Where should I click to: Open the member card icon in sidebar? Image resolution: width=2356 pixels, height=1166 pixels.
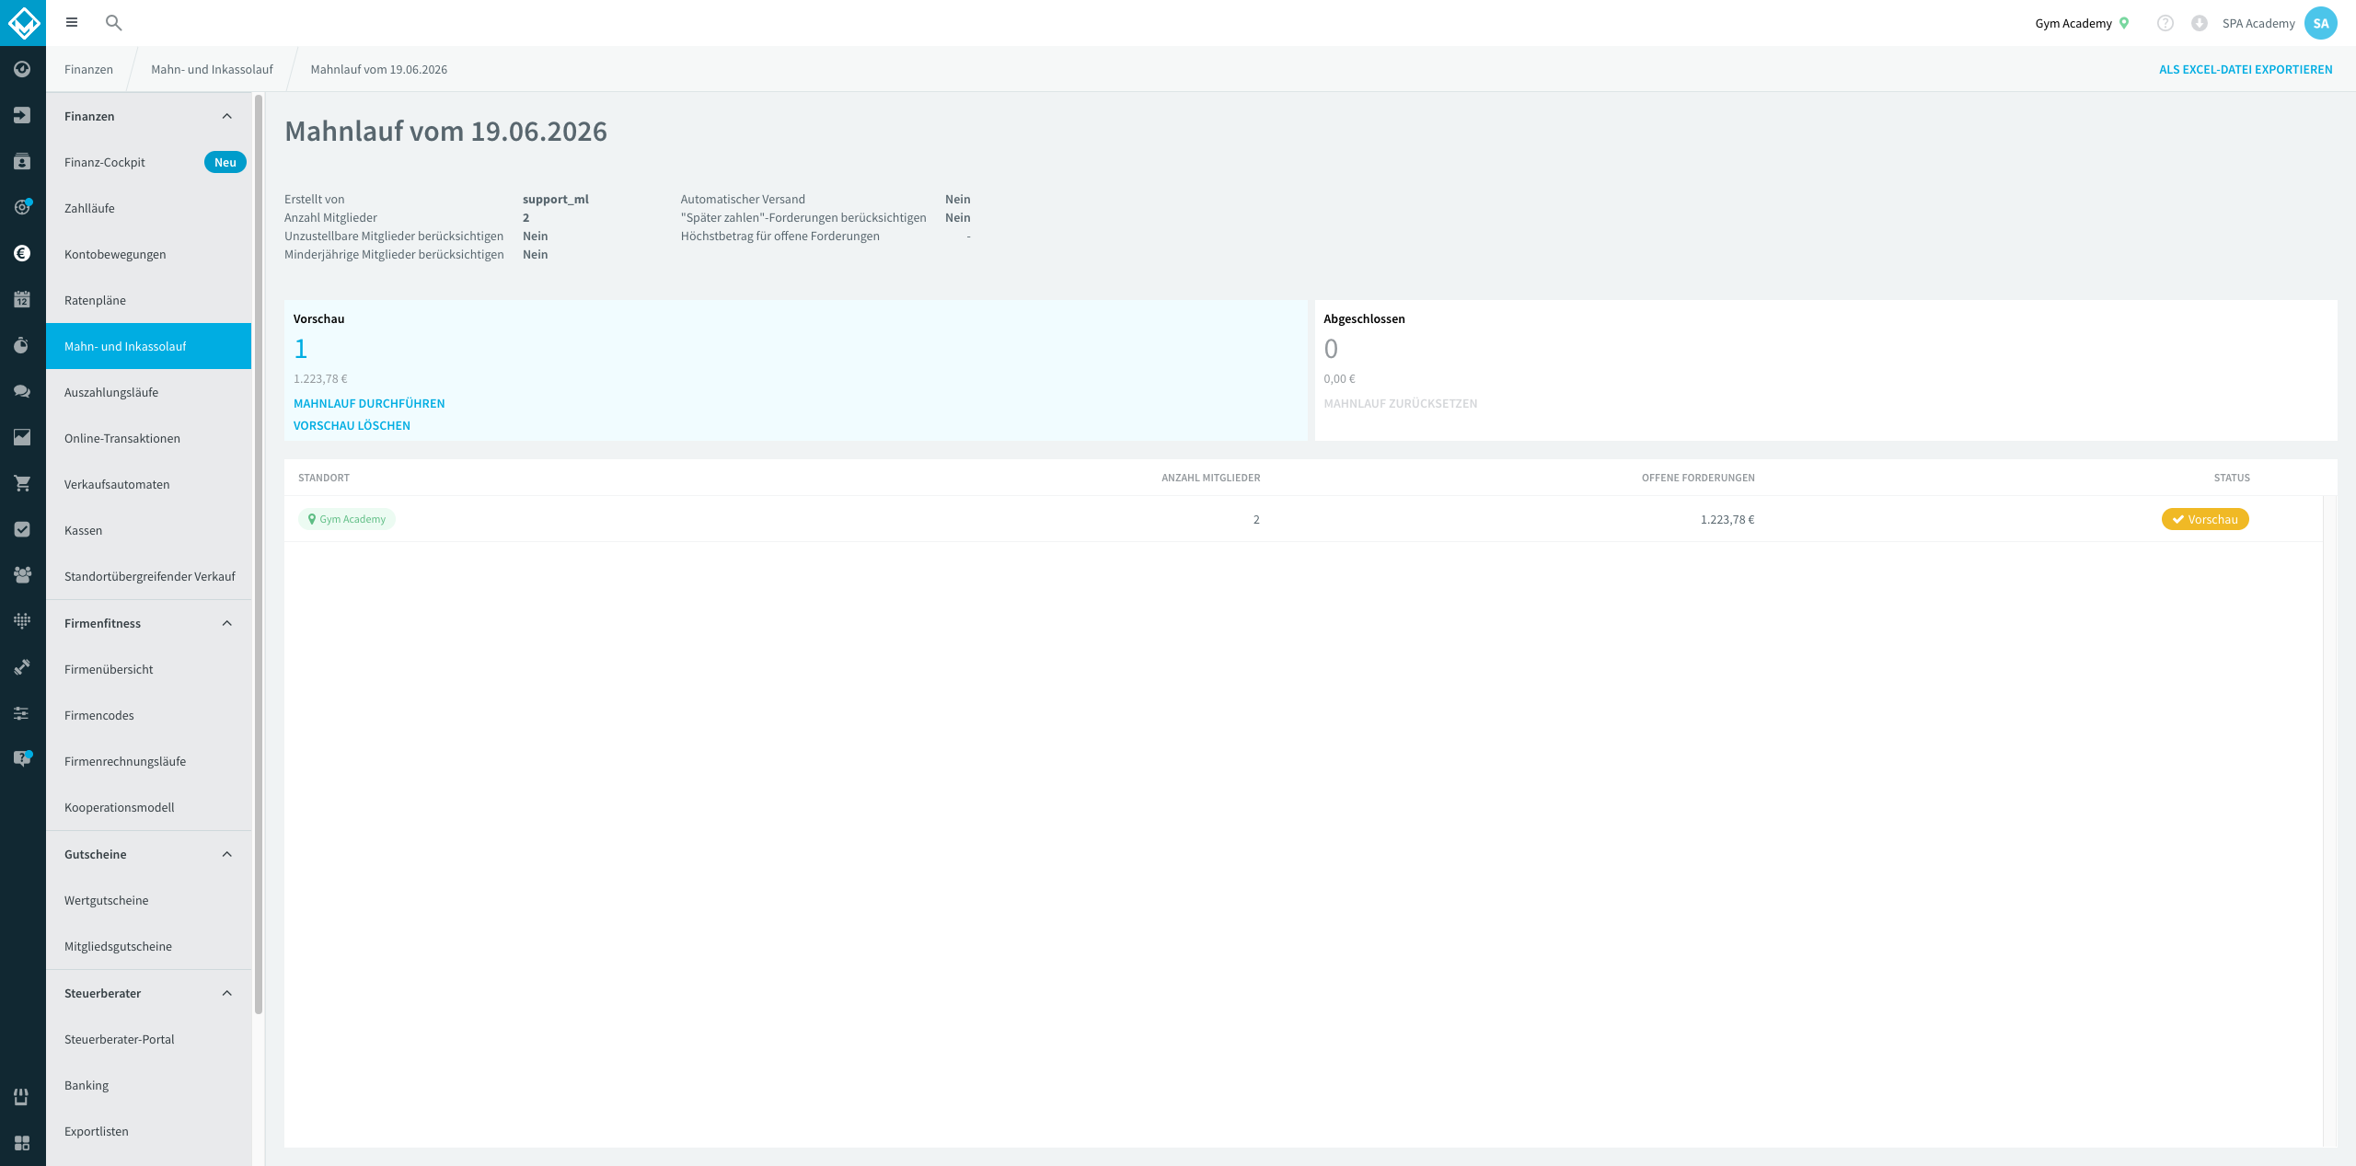click(22, 161)
